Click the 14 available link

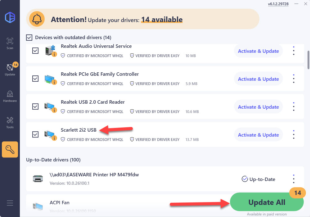pyautogui.click(x=162, y=20)
